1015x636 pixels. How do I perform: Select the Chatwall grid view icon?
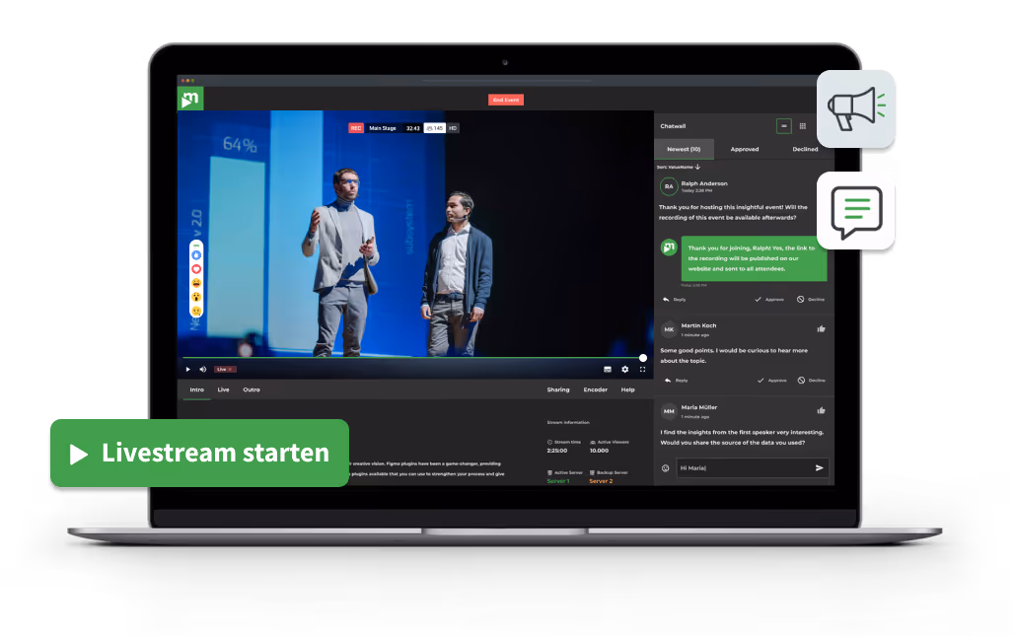(x=803, y=126)
